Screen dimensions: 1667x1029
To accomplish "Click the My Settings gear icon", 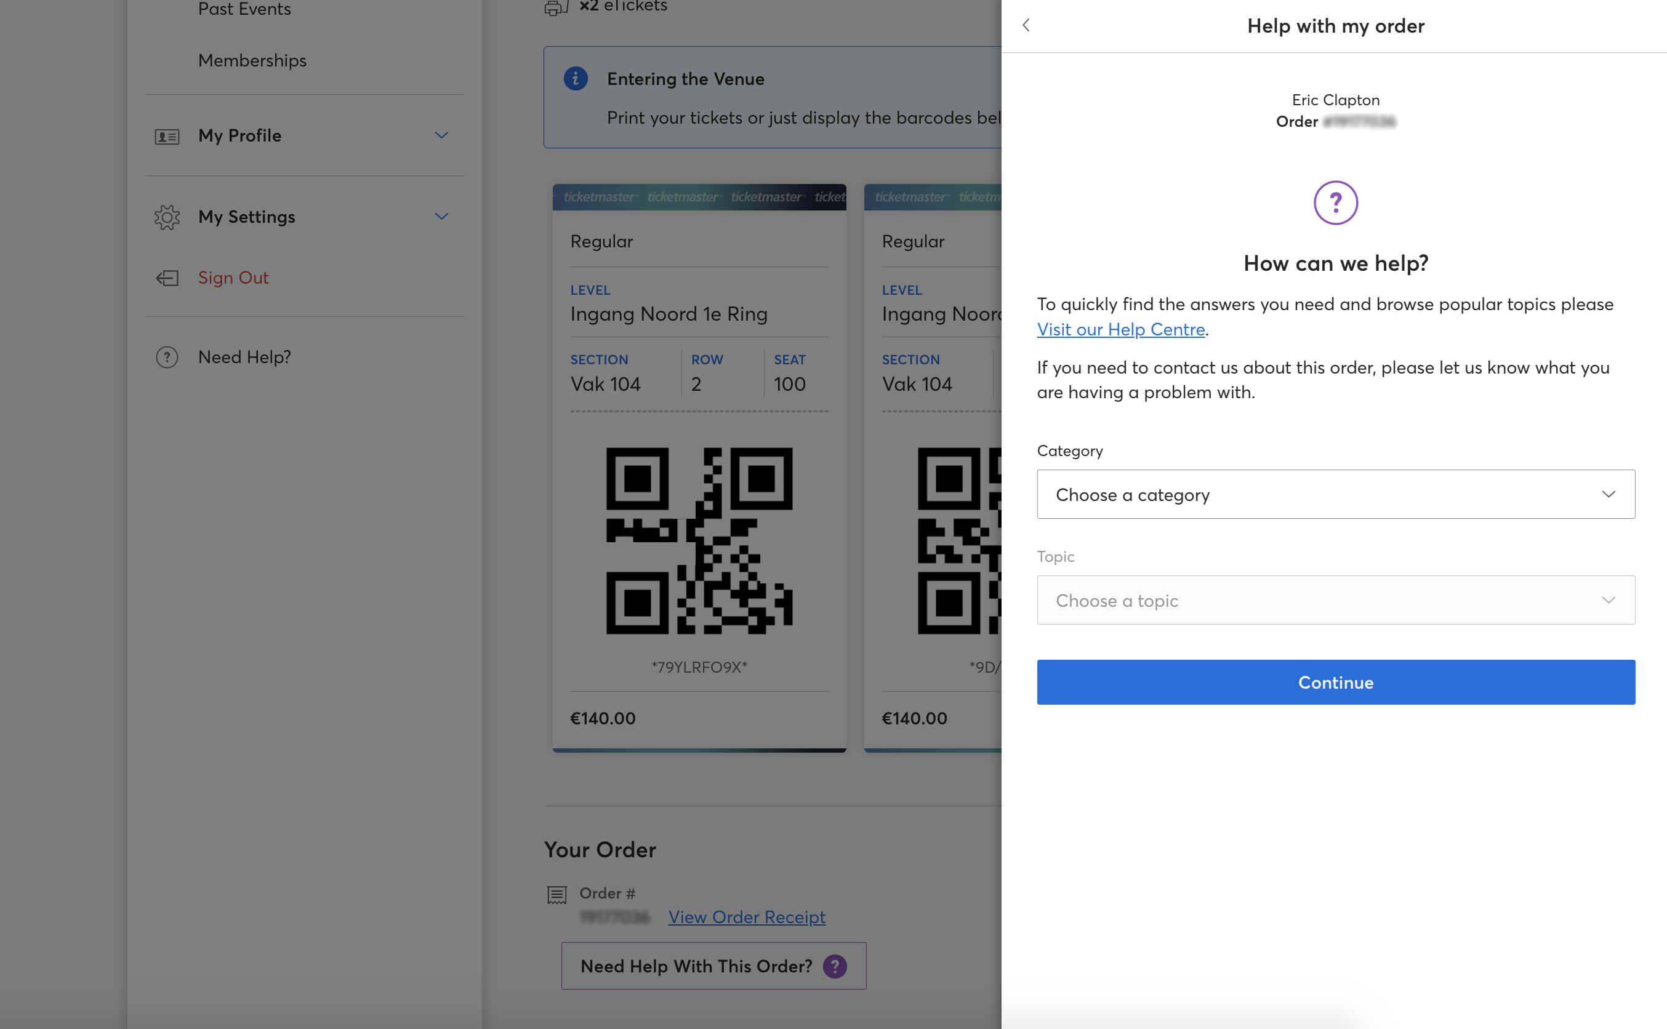I will [167, 217].
